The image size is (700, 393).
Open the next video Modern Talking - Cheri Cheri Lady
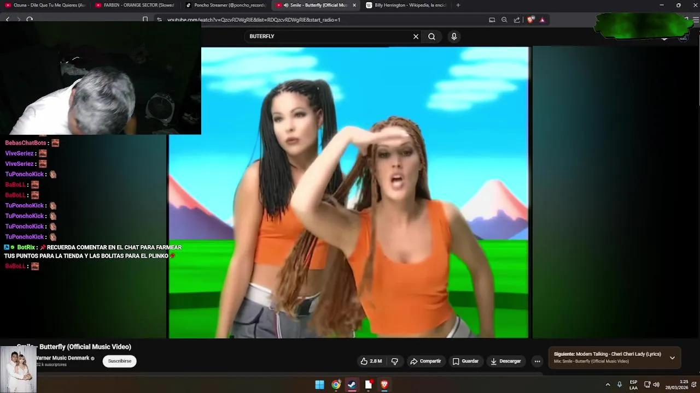[608, 354]
